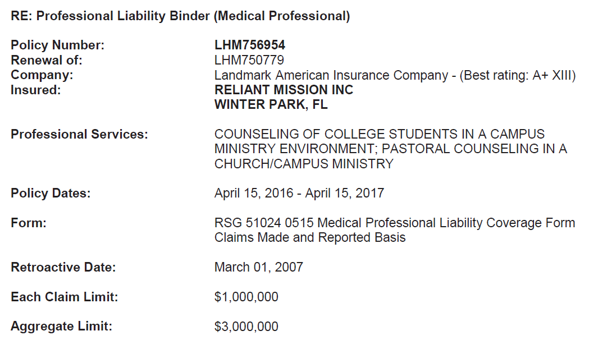This screenshot has height=340, width=589.
Task: Click the Retroactive Date label
Action: tap(63, 267)
